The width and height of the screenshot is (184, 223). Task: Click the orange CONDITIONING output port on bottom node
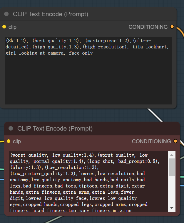175,141
